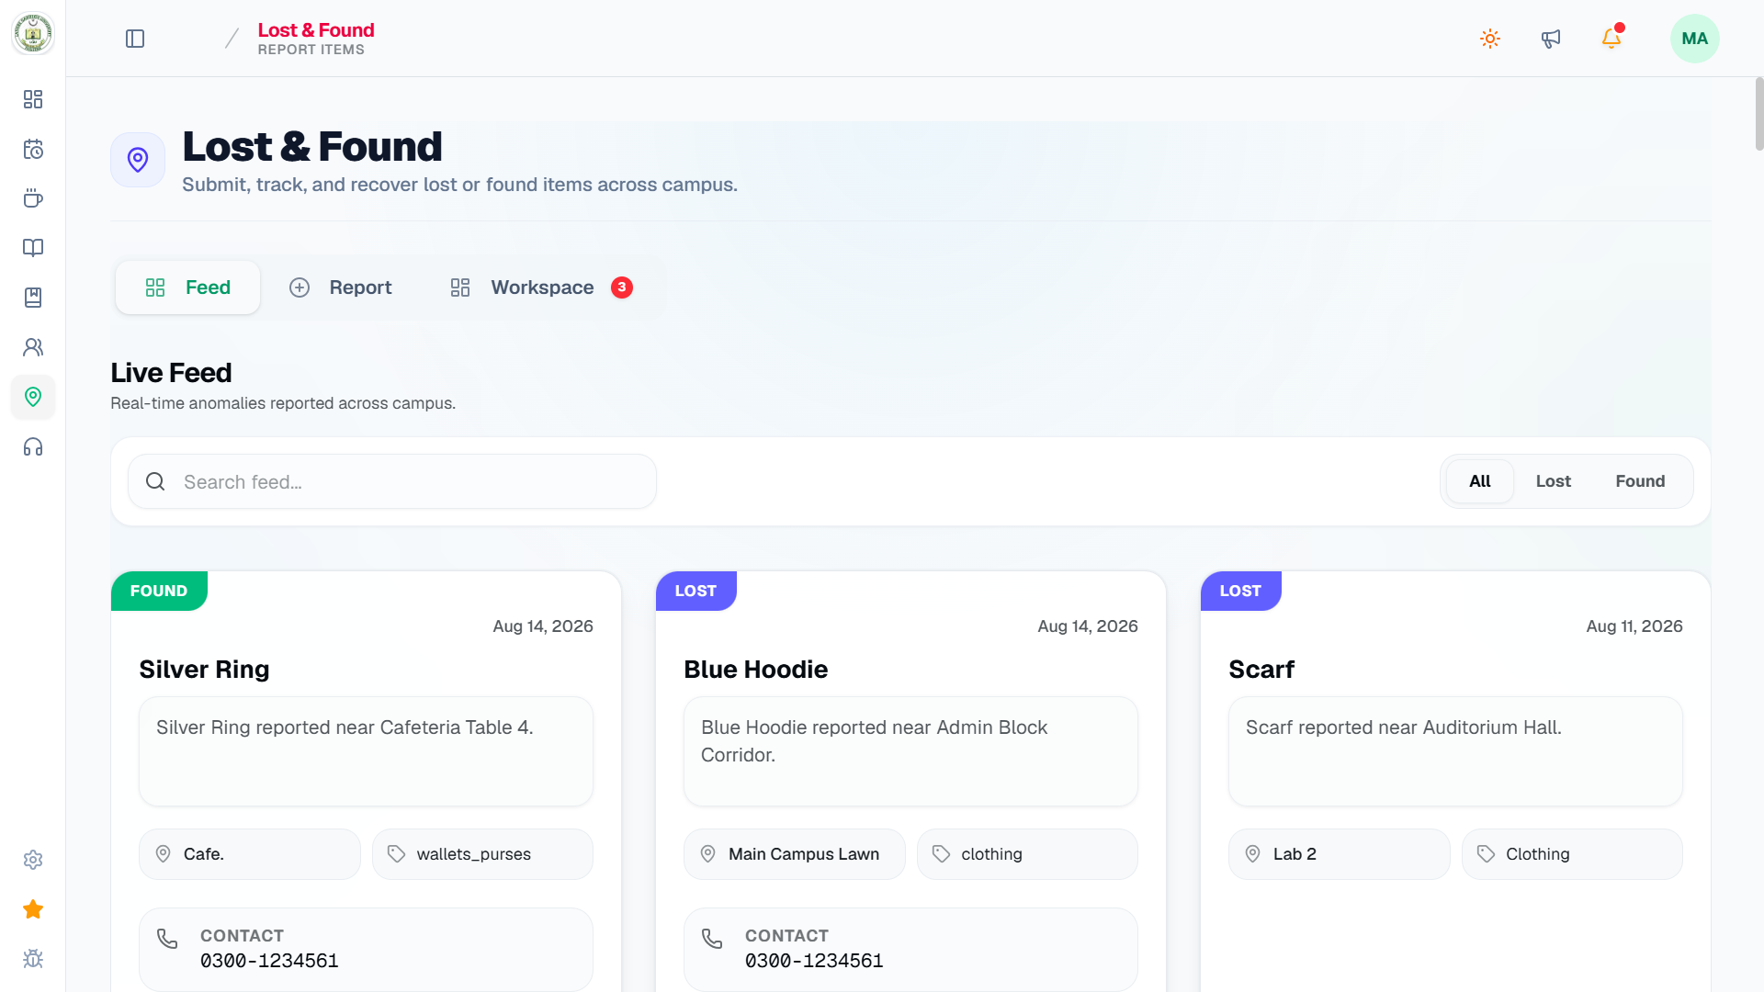Click the wallets_purses category chip

482,854
